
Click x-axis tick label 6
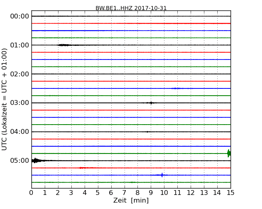111,193
